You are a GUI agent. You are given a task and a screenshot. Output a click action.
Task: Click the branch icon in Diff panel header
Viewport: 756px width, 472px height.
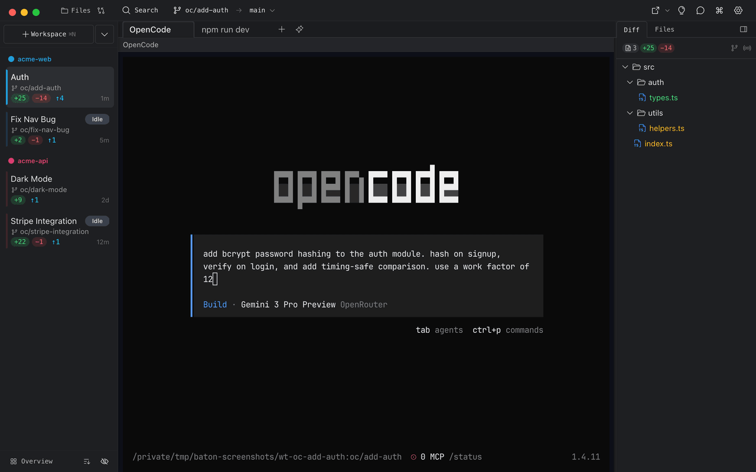(x=735, y=48)
